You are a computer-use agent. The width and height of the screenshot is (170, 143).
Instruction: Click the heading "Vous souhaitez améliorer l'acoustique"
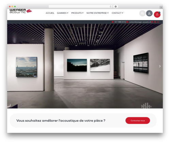[x=61, y=121]
